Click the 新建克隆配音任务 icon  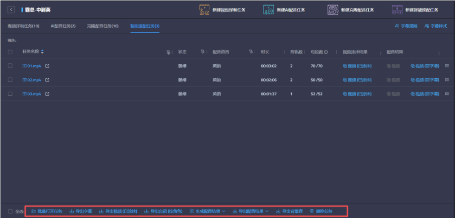click(x=333, y=10)
